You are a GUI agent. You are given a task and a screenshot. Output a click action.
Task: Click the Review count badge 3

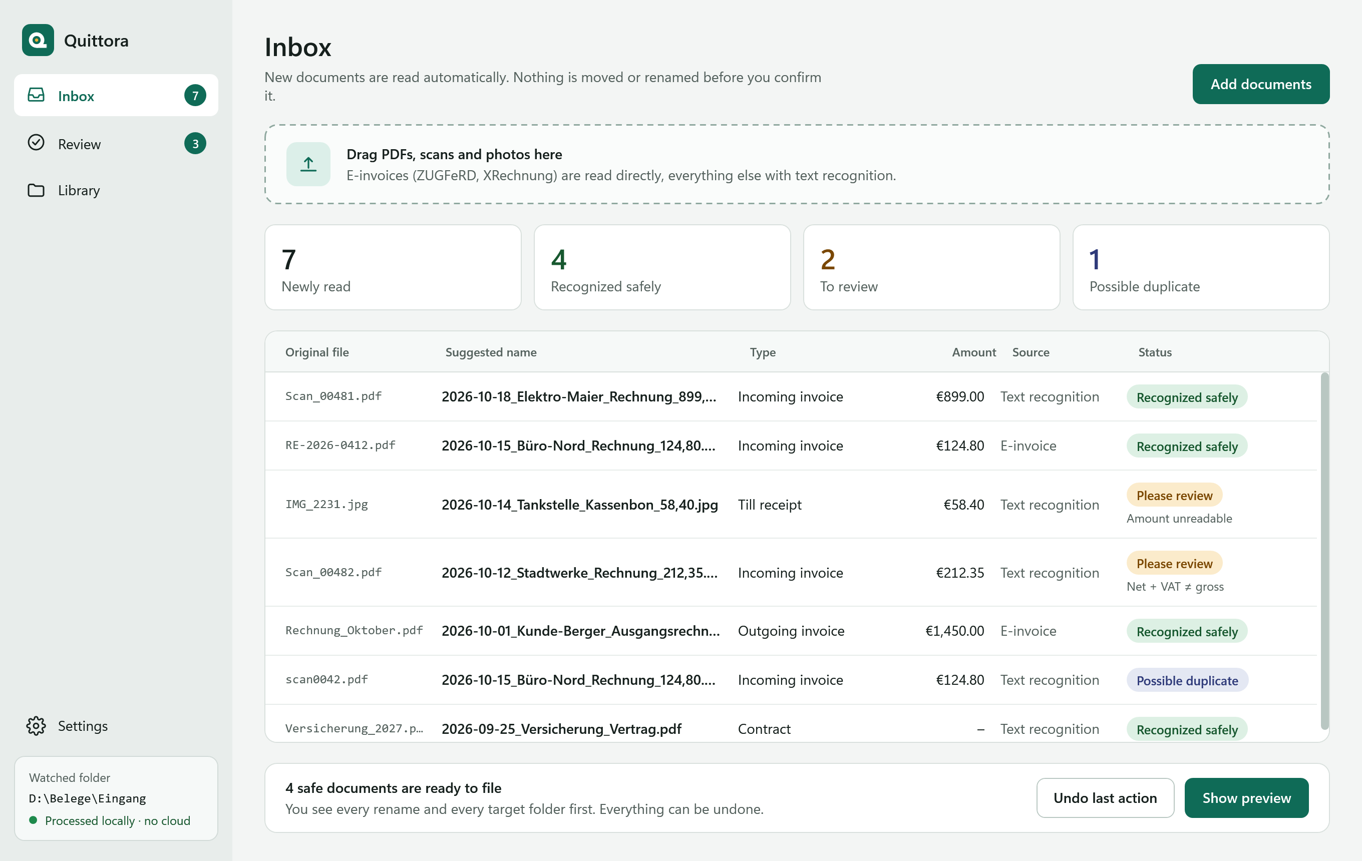tap(195, 143)
